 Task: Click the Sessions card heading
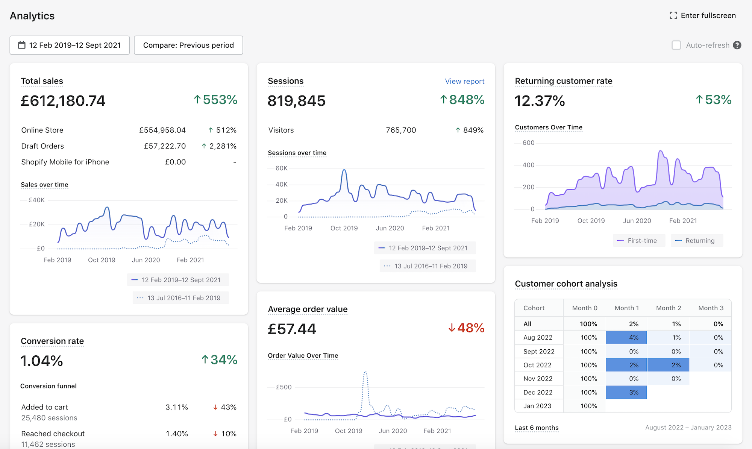[285, 81]
